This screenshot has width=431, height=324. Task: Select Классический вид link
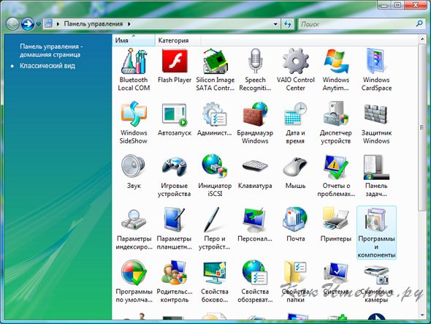pyautogui.click(x=47, y=66)
